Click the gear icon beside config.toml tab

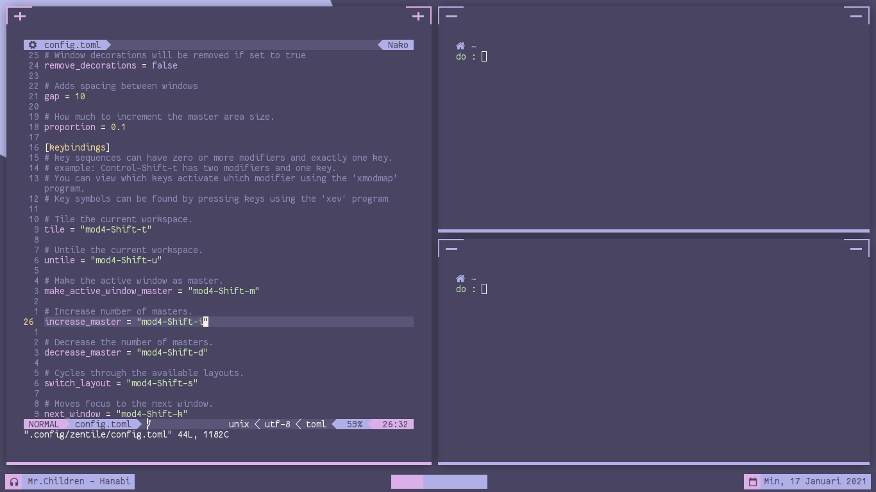click(x=33, y=45)
